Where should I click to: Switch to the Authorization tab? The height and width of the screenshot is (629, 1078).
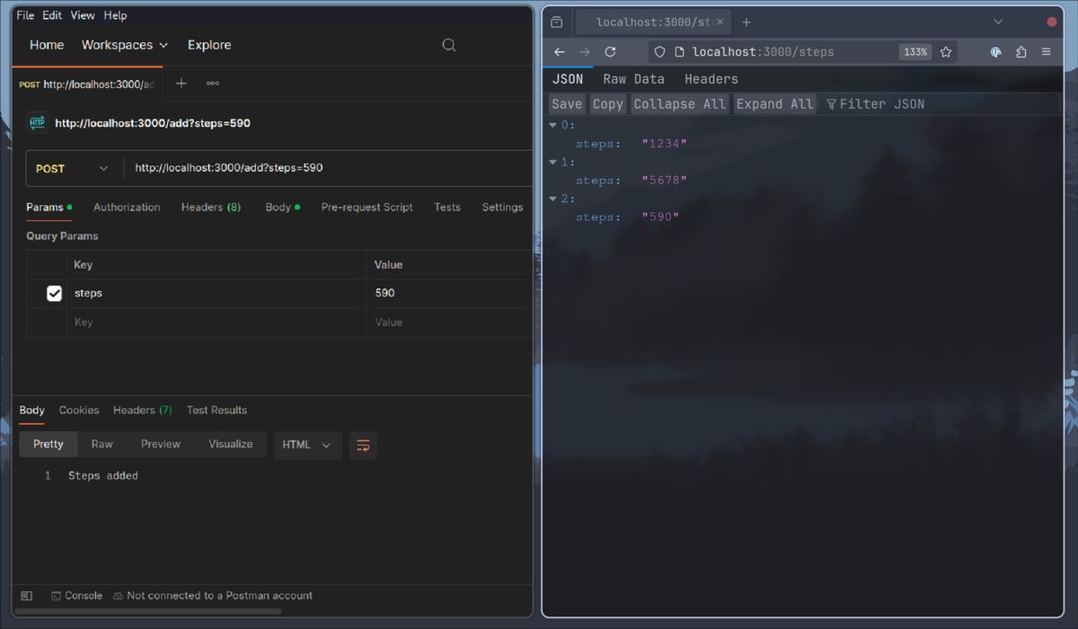(127, 207)
